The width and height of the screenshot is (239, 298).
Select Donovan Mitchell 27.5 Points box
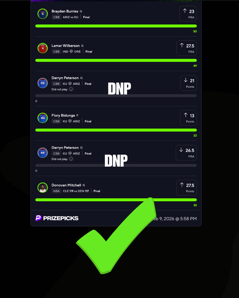point(187,187)
